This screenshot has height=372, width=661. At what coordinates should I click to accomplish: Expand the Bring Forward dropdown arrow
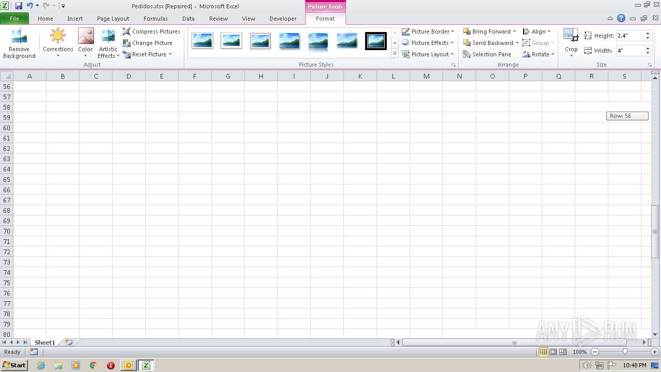pos(514,32)
